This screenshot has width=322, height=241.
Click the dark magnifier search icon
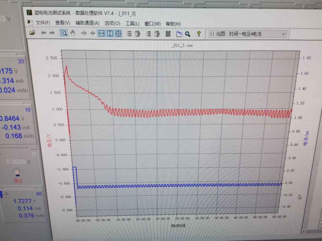(x=187, y=34)
